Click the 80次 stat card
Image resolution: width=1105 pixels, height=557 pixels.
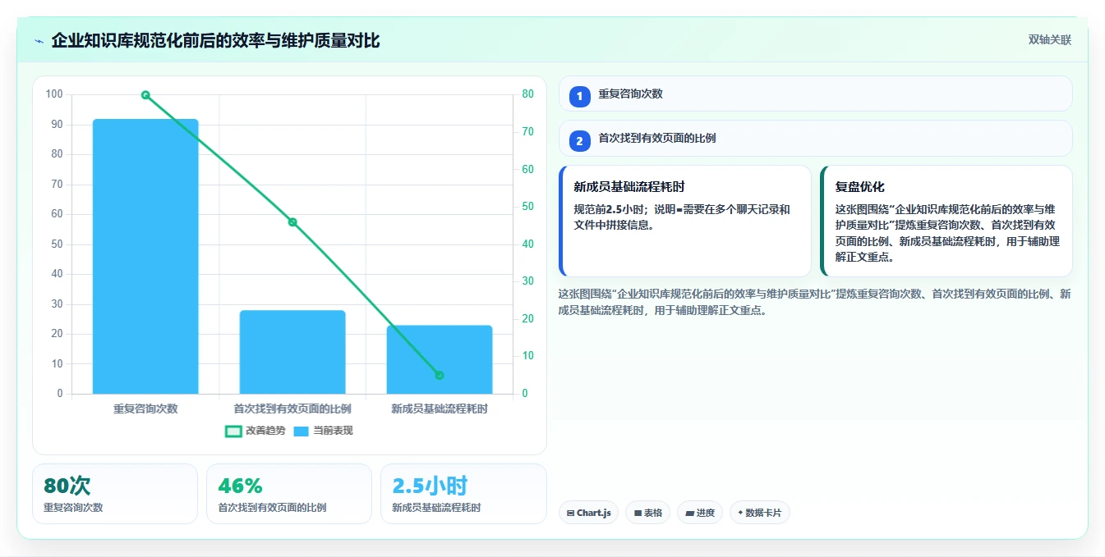115,494
